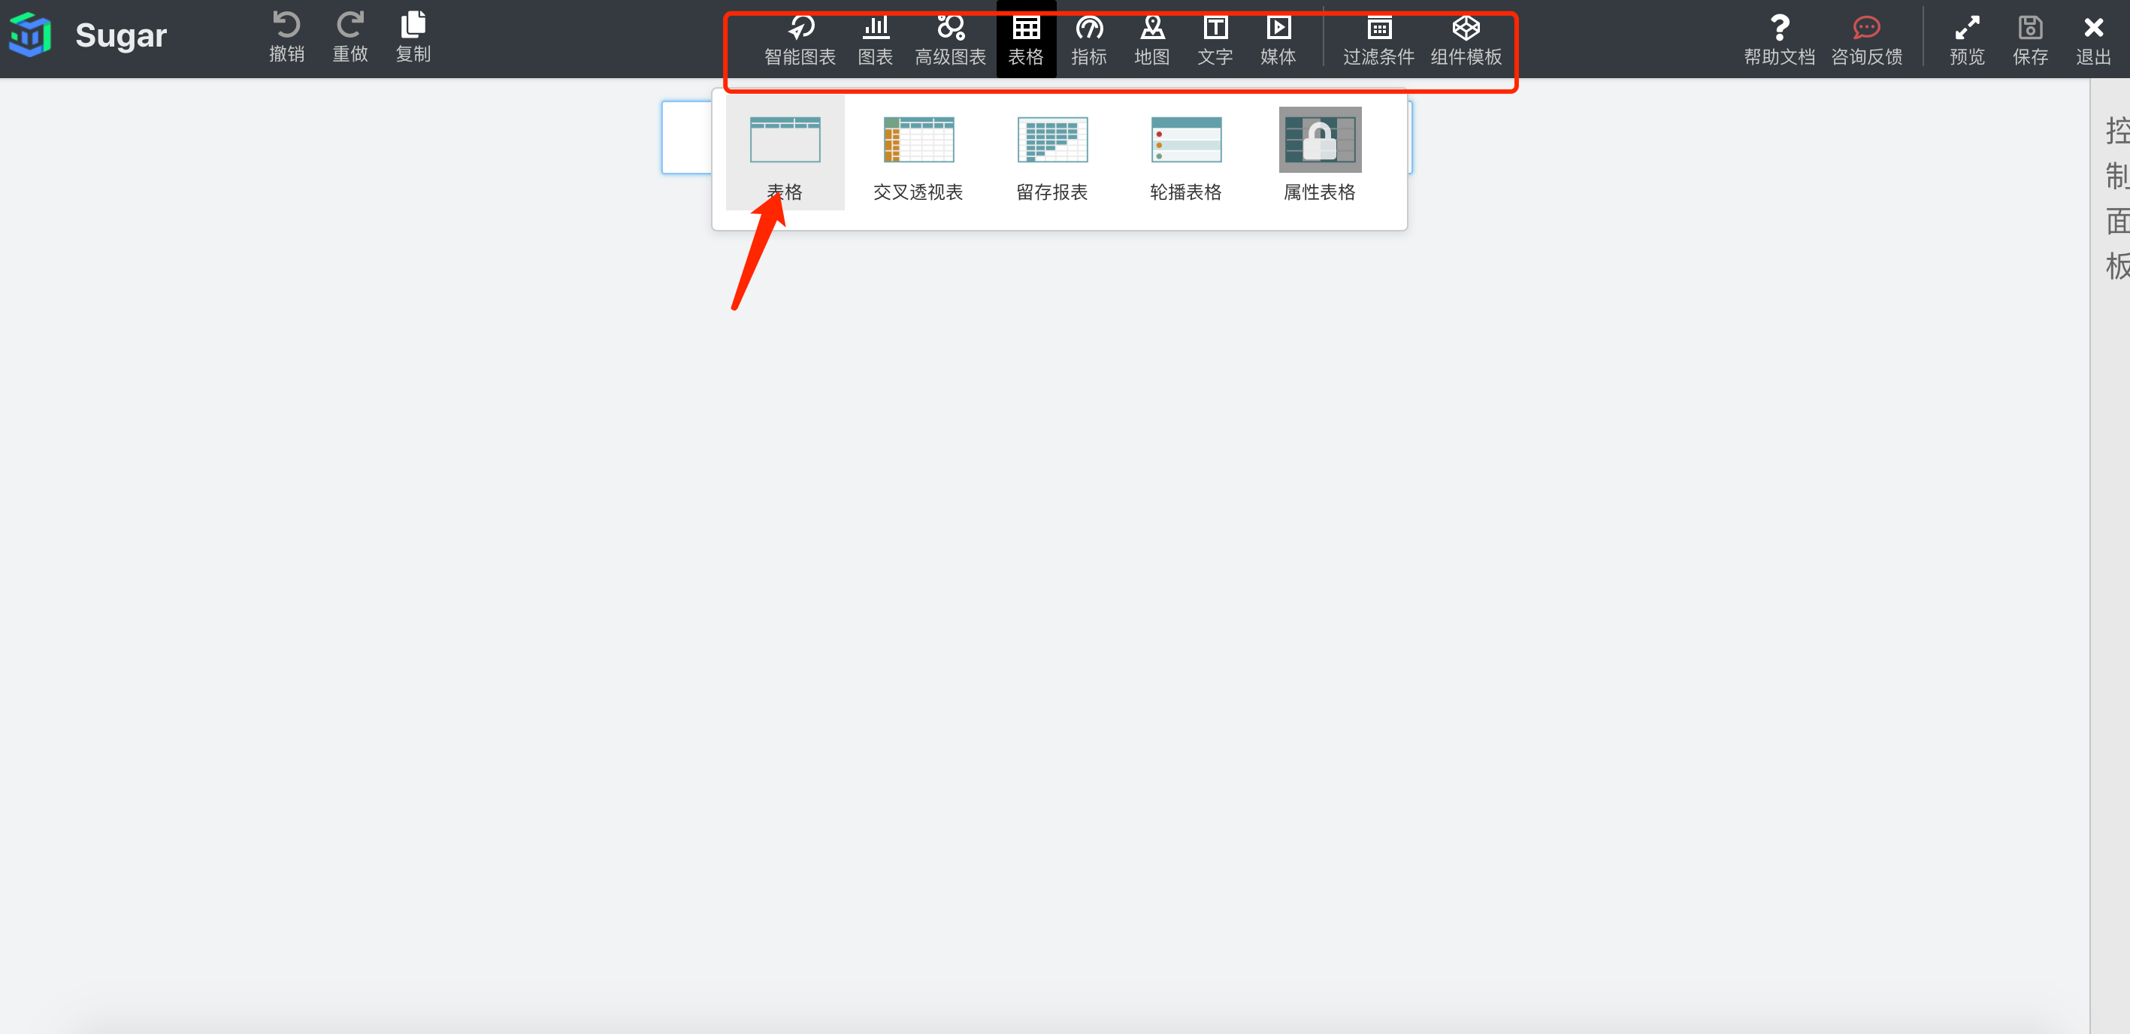
Task: Expand the Advanced Chart (高级图表) menu
Action: pyautogui.click(x=950, y=40)
